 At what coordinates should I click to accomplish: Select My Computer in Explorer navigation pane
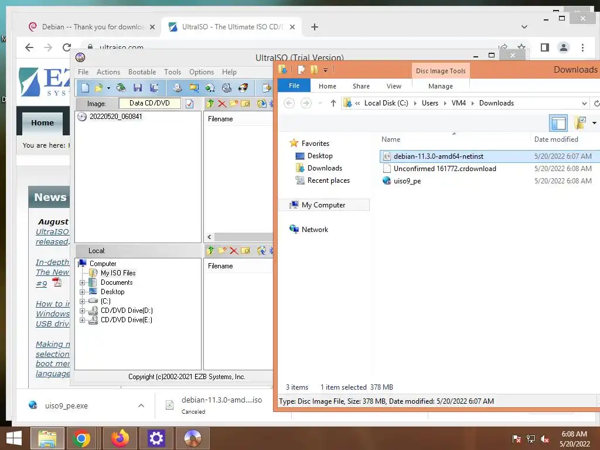tap(323, 204)
